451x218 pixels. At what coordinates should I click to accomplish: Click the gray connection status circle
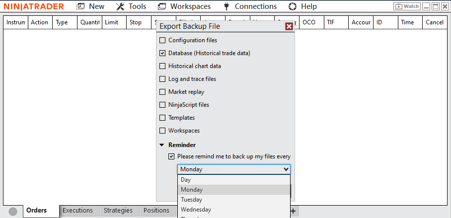point(13,211)
